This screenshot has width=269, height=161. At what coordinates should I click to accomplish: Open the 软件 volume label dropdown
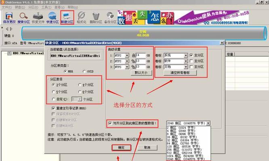186,61
